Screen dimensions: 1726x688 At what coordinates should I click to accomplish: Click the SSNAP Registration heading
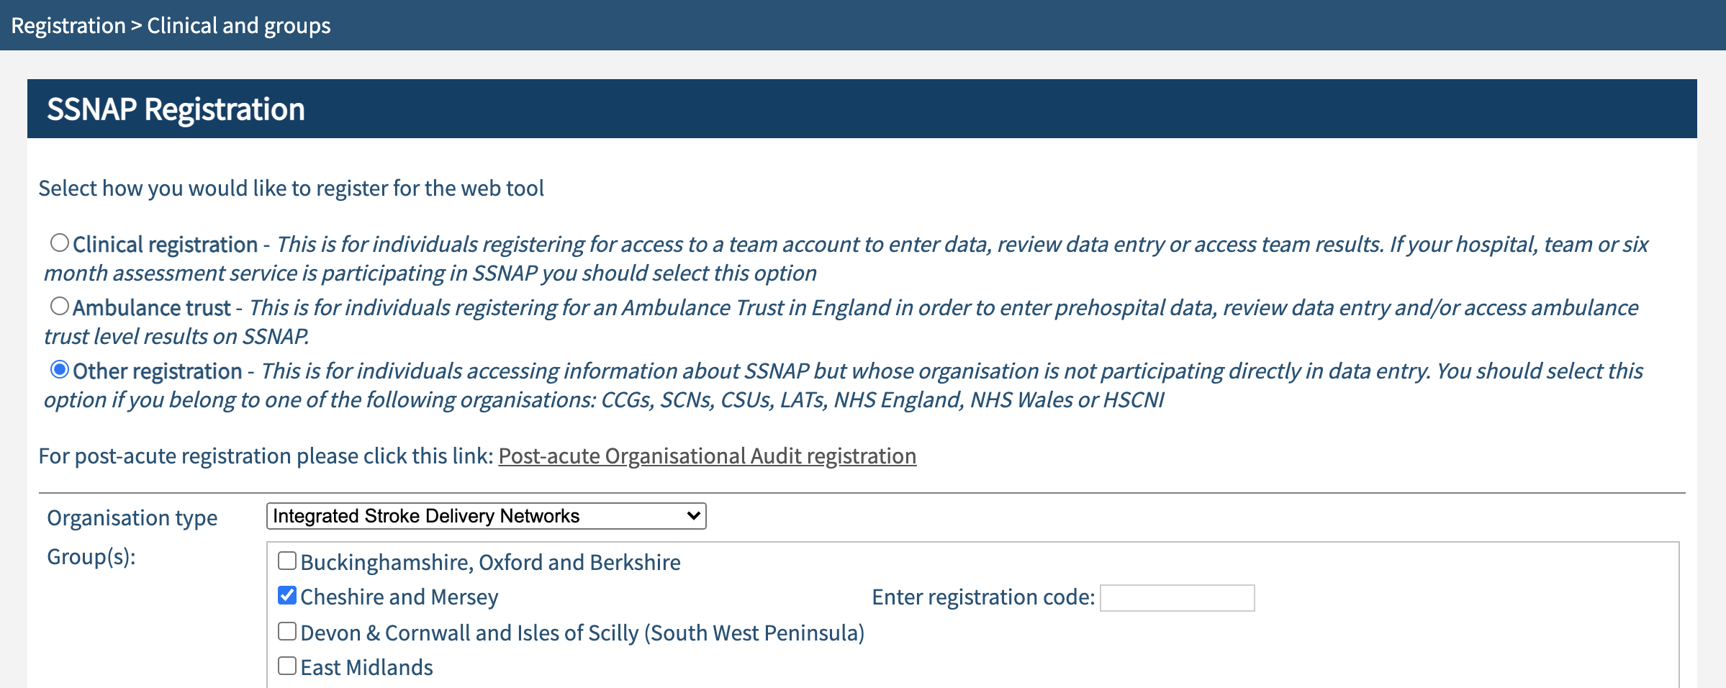click(x=176, y=109)
